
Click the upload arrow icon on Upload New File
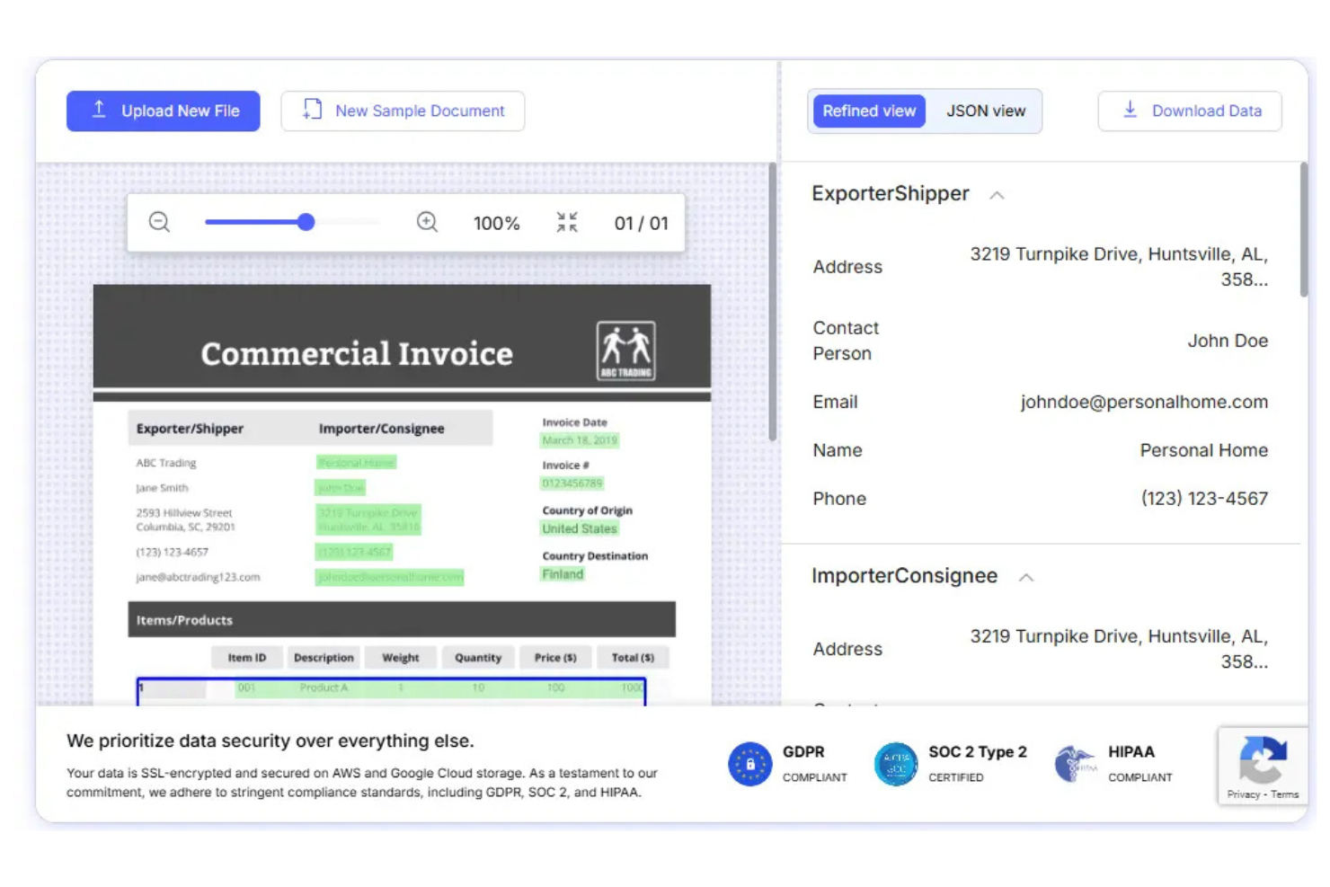click(99, 110)
